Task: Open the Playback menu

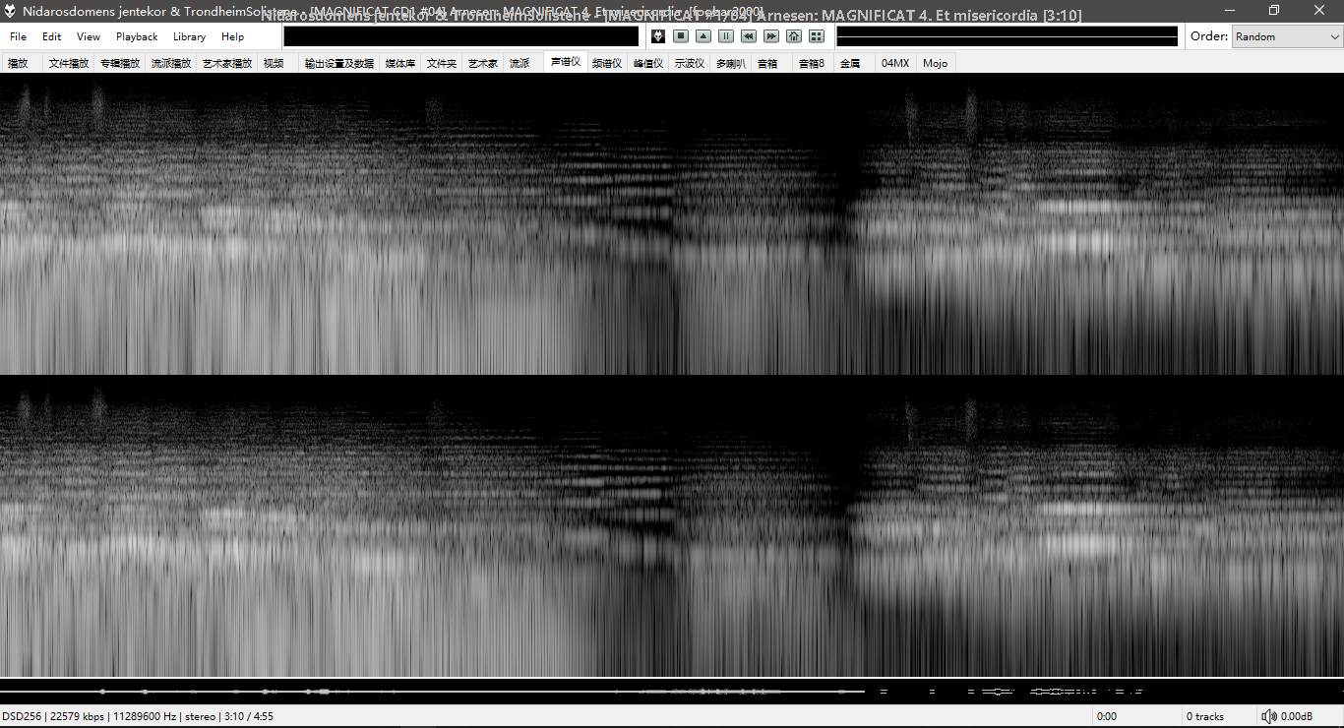Action: coord(137,36)
